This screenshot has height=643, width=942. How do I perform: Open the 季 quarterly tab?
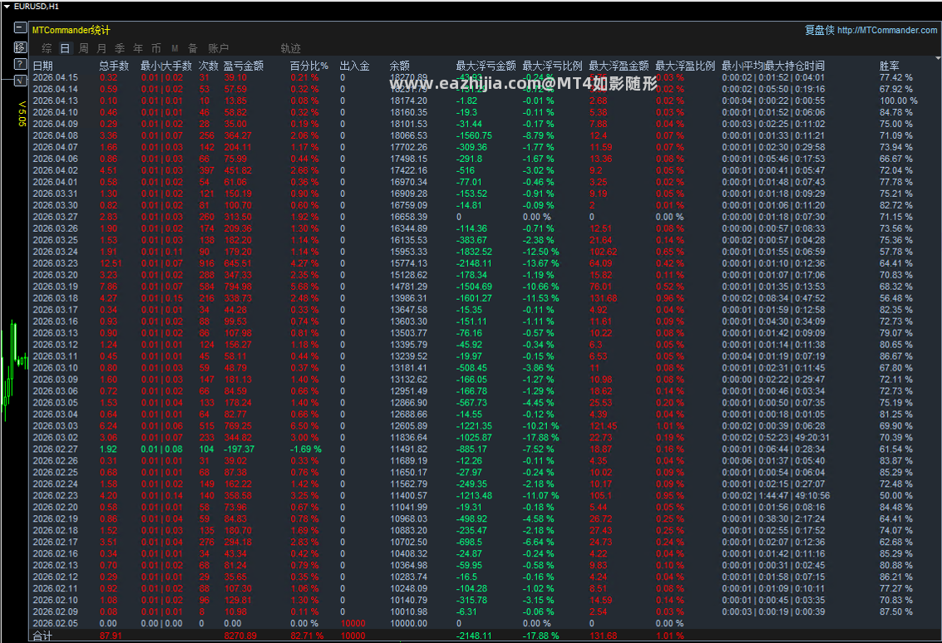coord(120,48)
